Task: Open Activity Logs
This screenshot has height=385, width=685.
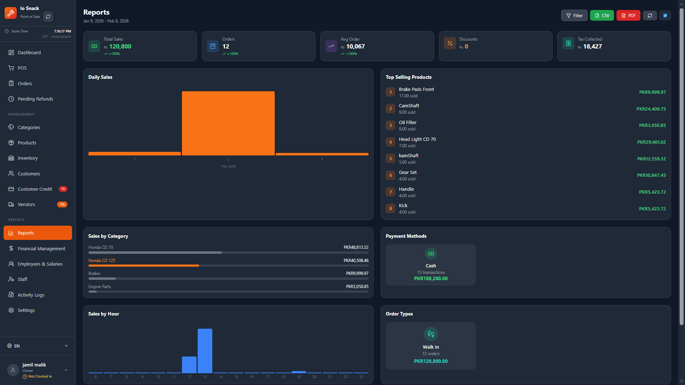Action: pos(31,295)
